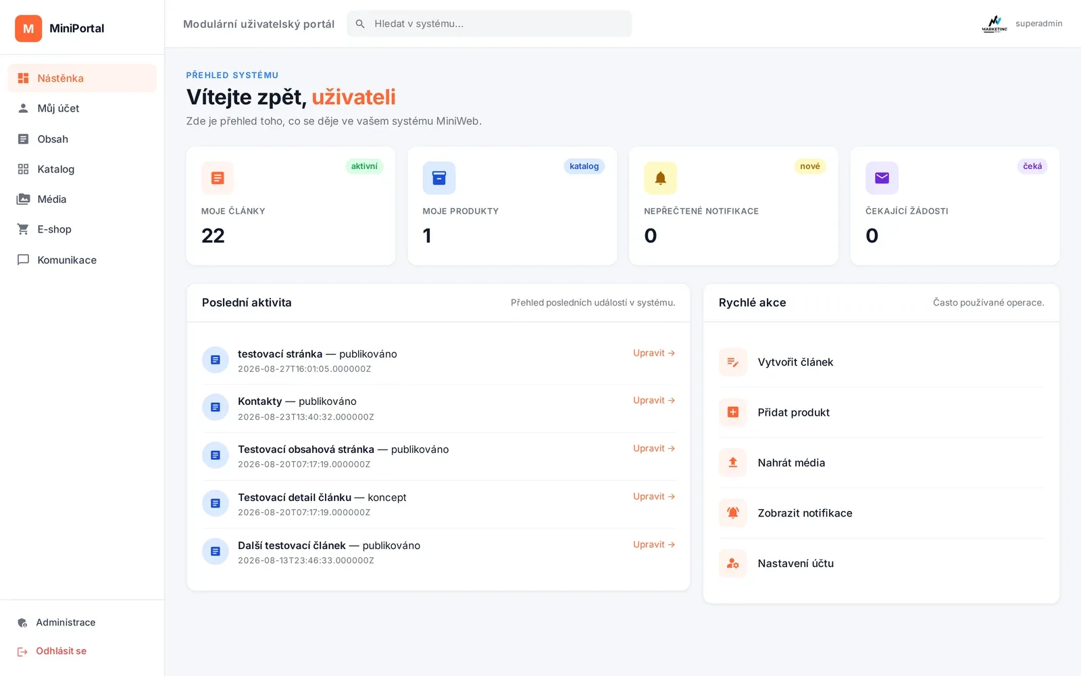Click the Přidat produkt plus icon

[733, 412]
